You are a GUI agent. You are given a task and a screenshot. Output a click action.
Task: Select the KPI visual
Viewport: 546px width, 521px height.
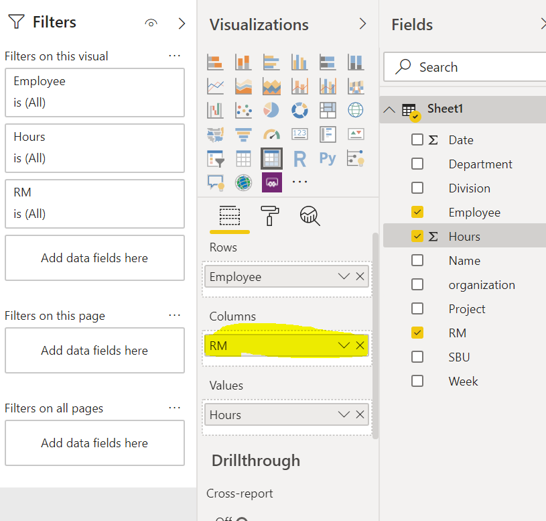pyautogui.click(x=356, y=134)
